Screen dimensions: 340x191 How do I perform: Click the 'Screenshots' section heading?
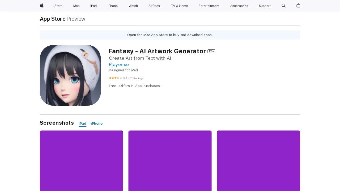(x=57, y=123)
